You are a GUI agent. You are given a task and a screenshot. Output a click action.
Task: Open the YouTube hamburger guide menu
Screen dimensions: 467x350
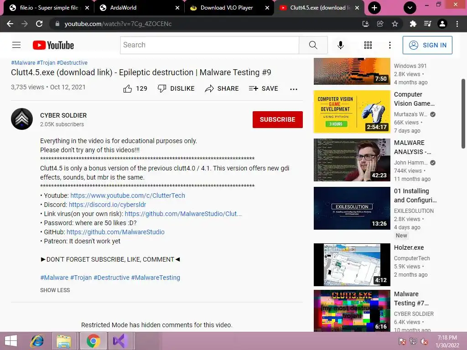tap(16, 45)
